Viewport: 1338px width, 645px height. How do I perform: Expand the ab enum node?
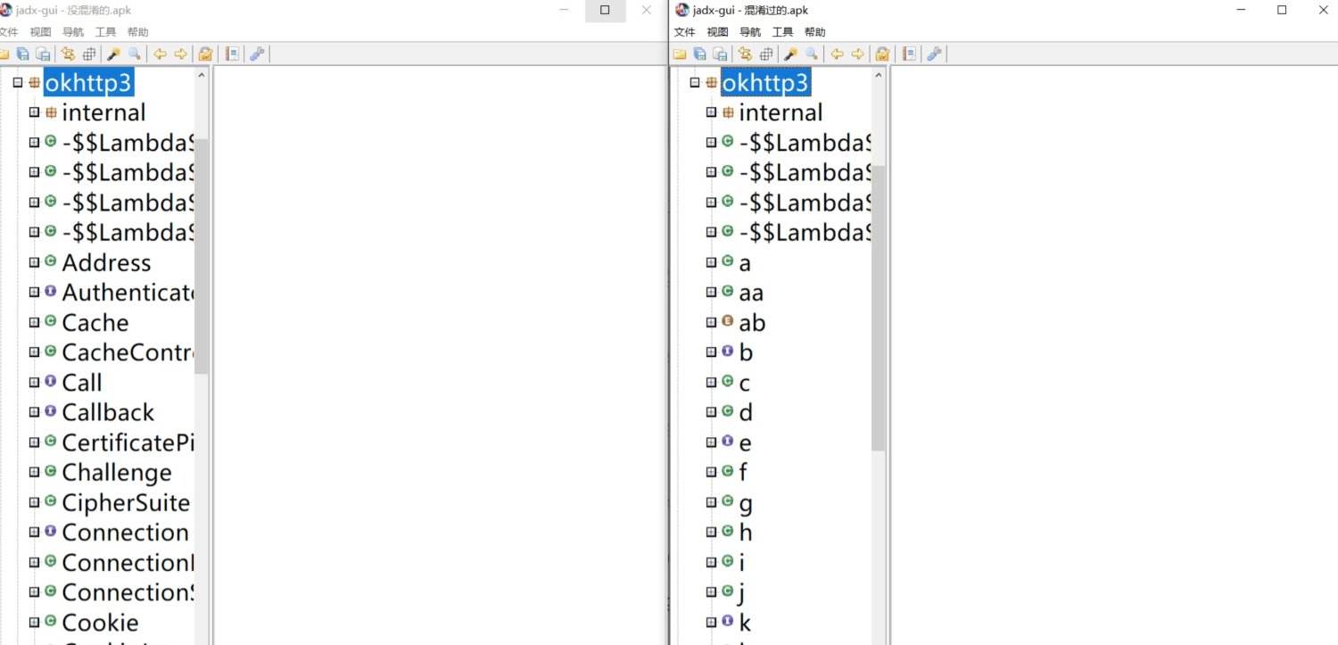click(711, 322)
